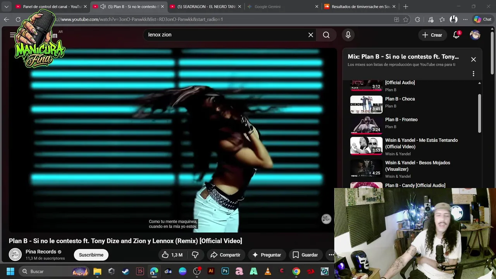Screen dimensions: 496x279
Task: Close the Google Gemini tab
Action: click(317, 7)
